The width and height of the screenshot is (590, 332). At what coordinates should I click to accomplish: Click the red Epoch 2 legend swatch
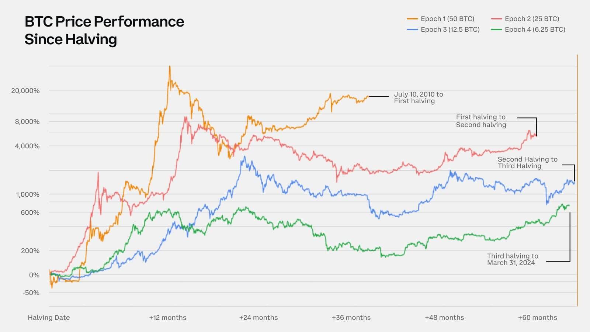pos(497,19)
